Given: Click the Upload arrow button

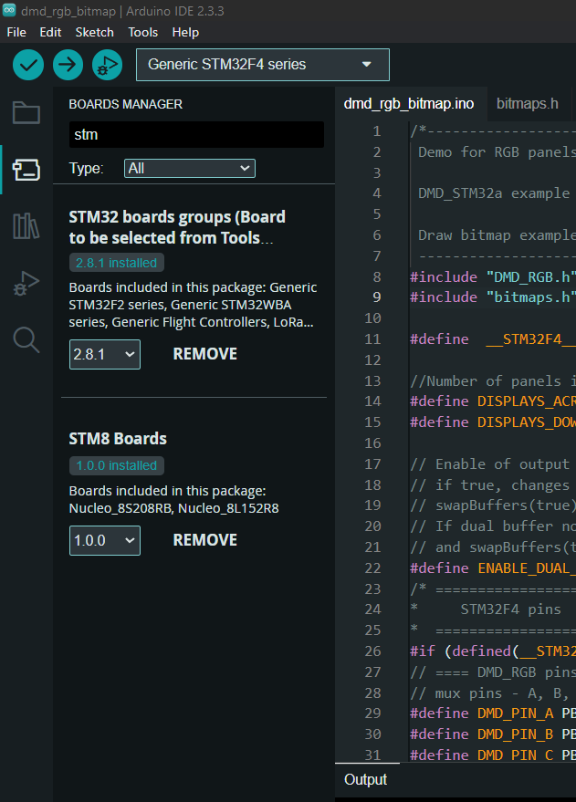Looking at the screenshot, I should [x=68, y=65].
